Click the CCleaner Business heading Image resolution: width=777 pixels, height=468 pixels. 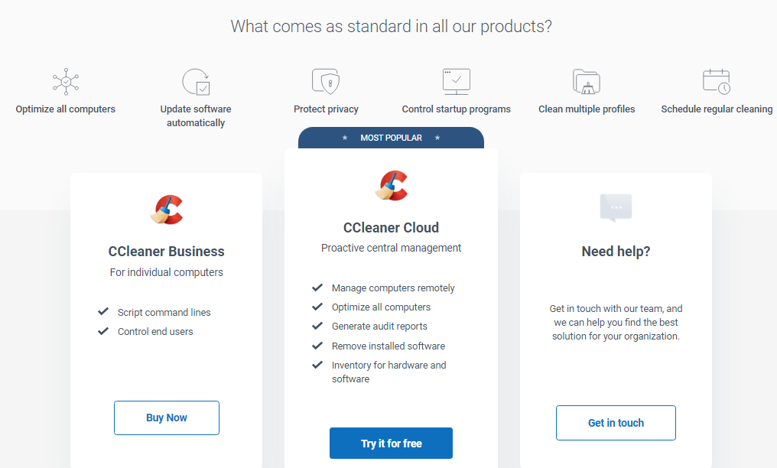167,252
